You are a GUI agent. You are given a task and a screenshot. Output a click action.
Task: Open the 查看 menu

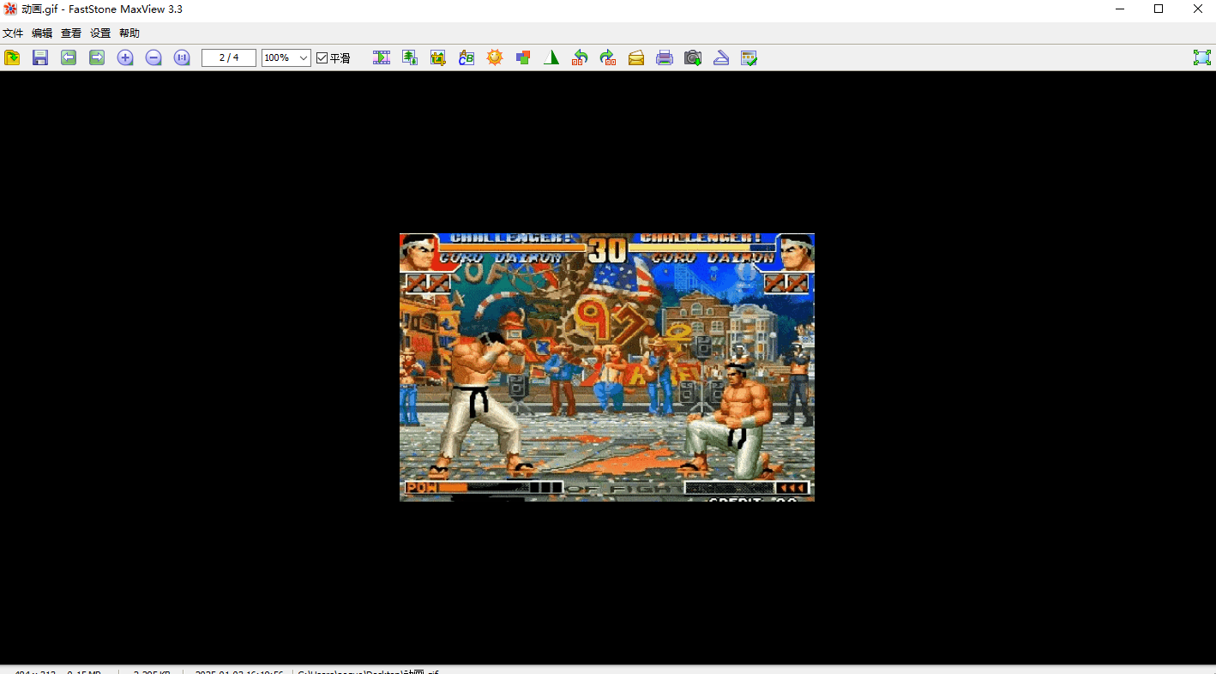point(71,33)
